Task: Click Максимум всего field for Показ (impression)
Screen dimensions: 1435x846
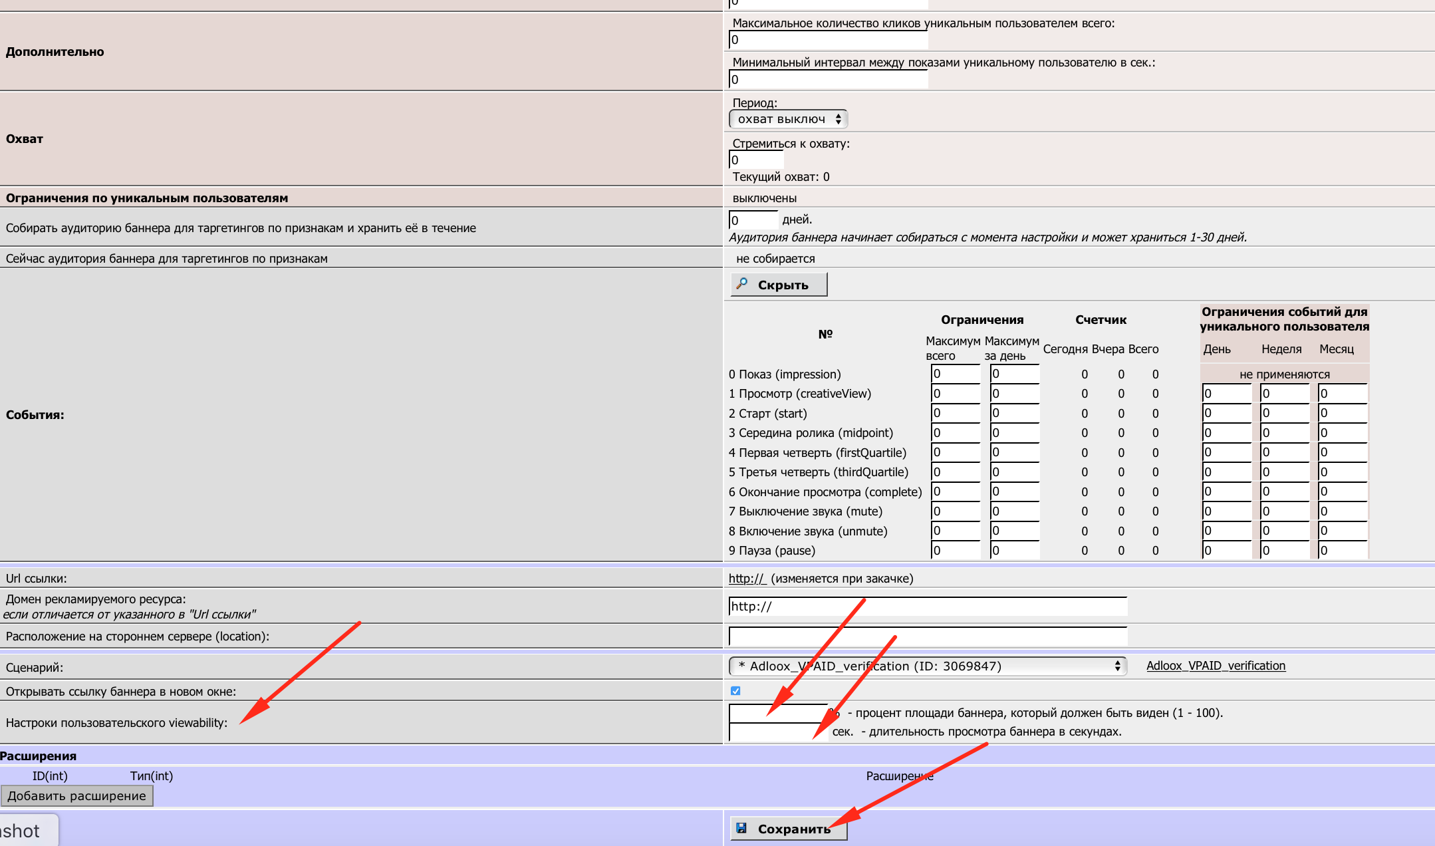Action: tap(956, 374)
